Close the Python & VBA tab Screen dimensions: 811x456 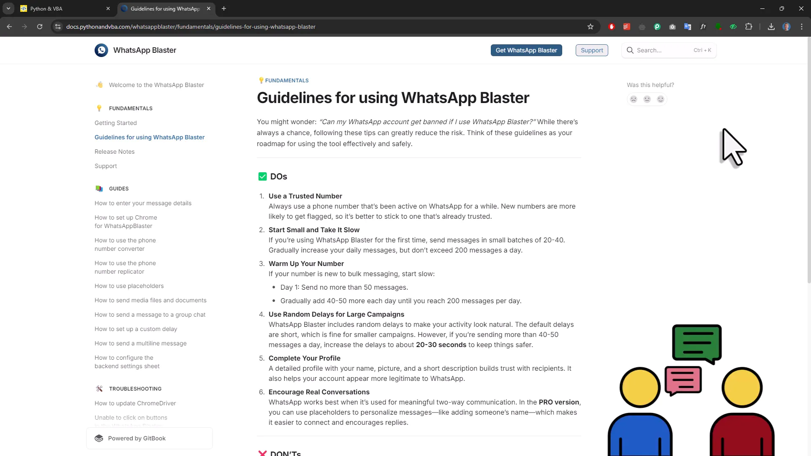108,8
